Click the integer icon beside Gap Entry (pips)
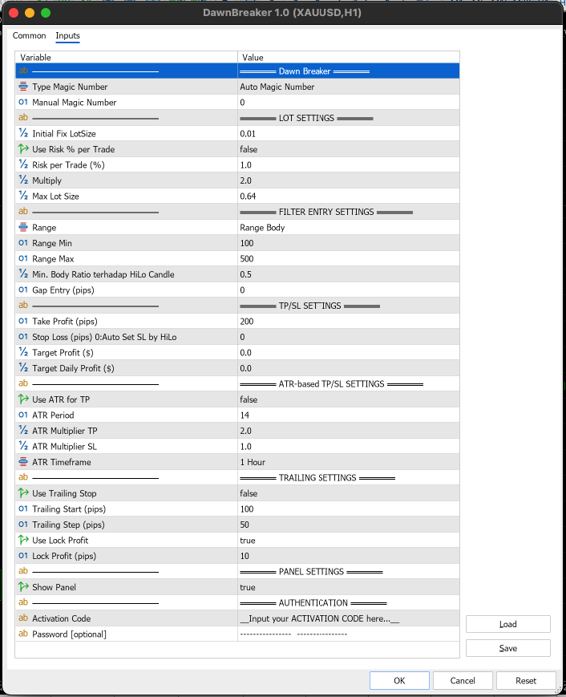Viewport: 566px width, 697px height. [x=23, y=290]
